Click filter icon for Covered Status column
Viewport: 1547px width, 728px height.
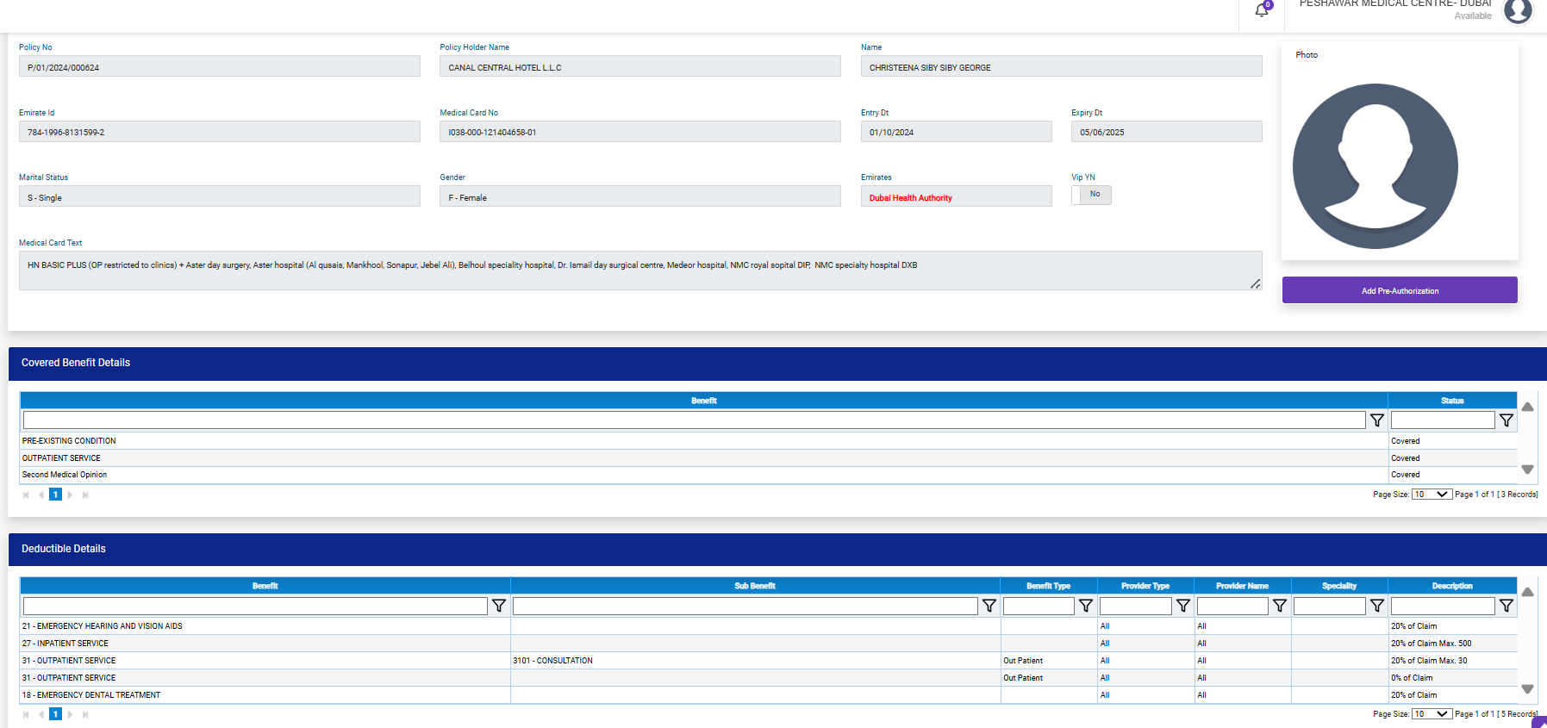coord(1506,420)
